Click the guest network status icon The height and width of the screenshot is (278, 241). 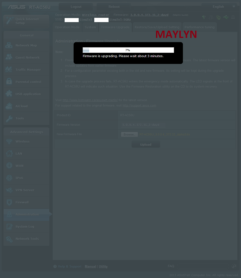[x=211, y=17]
